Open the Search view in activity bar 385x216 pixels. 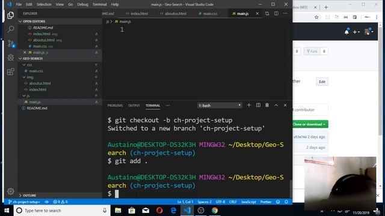[10, 29]
